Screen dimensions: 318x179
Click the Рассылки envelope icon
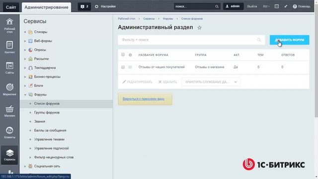click(30, 59)
